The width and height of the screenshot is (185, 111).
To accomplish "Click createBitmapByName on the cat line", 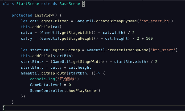I will (x=116, y=21).
